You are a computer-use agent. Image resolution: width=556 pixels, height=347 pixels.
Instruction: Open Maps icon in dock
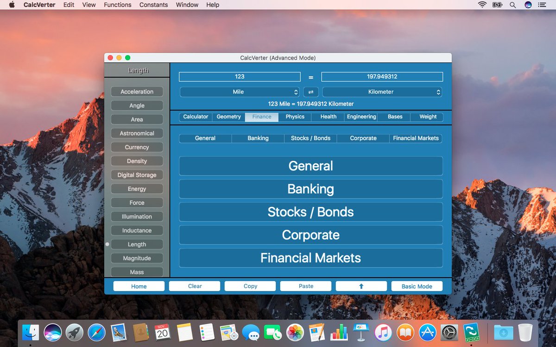228,332
